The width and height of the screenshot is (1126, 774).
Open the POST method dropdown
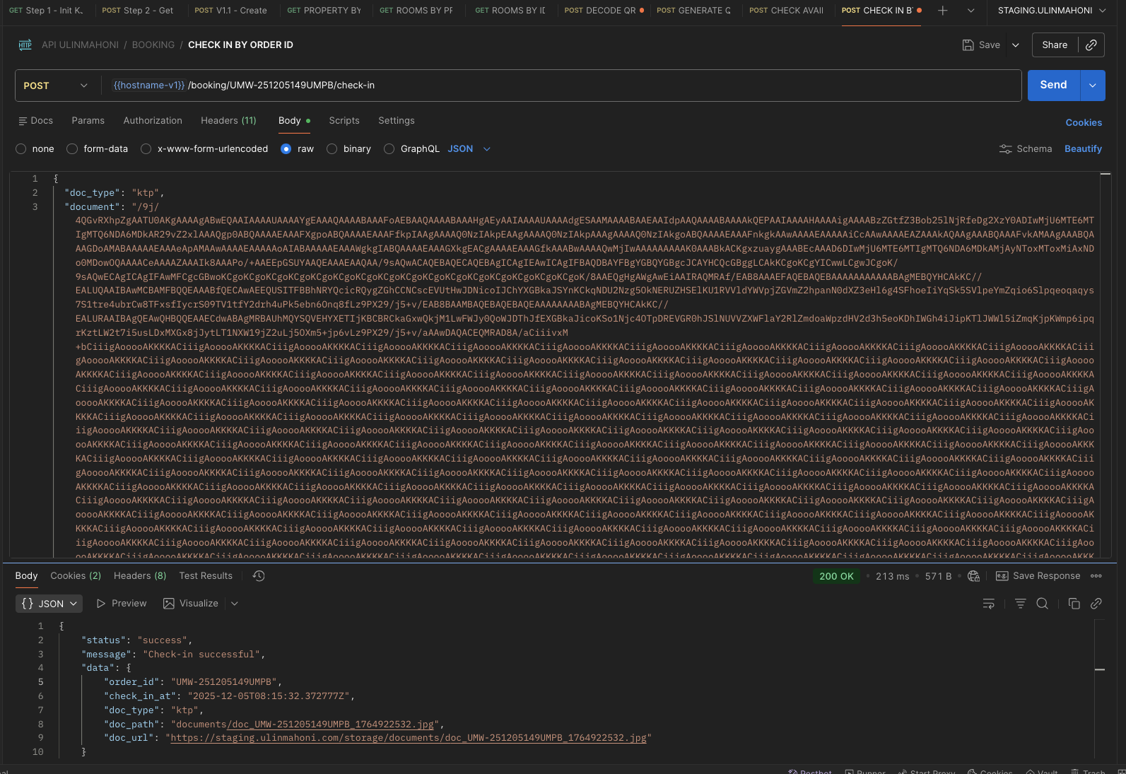57,86
